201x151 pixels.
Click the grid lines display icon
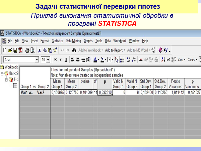[122, 60]
